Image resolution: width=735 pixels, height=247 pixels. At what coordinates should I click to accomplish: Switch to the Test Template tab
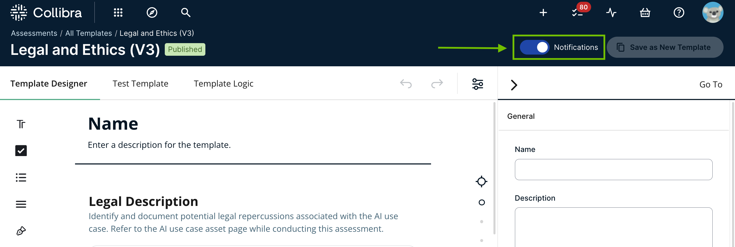coord(140,84)
